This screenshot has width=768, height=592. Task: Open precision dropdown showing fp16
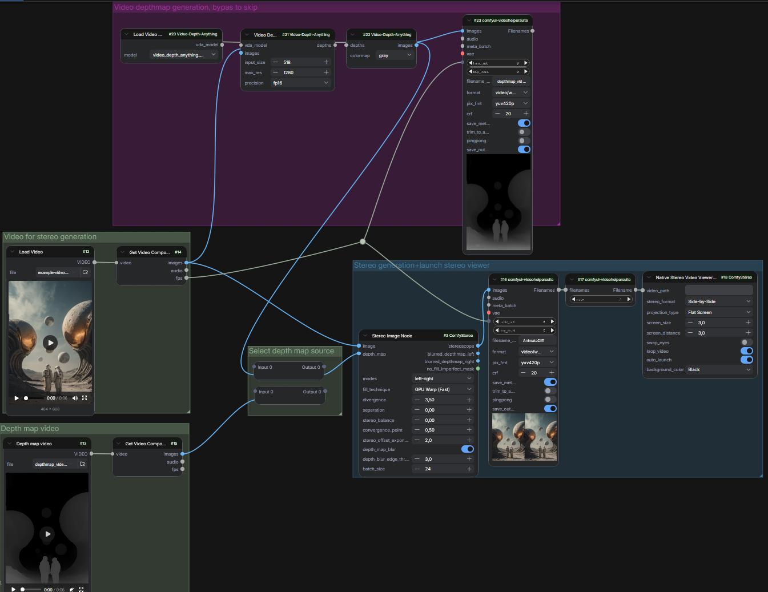(300, 83)
